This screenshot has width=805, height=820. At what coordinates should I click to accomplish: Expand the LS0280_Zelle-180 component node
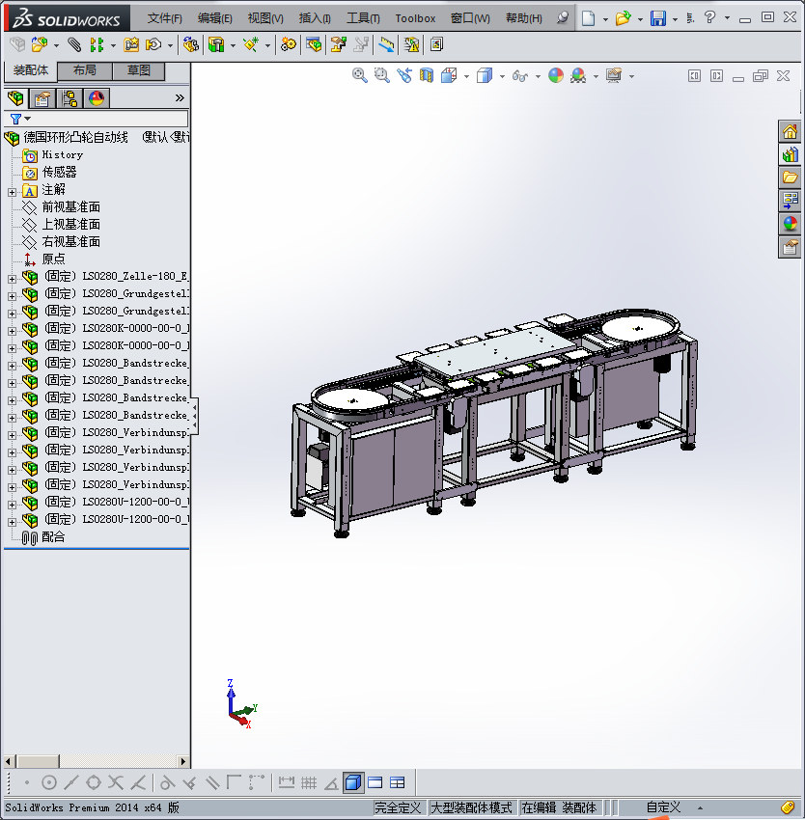tap(12, 277)
